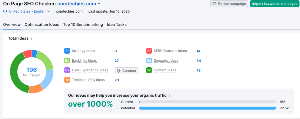The width and height of the screenshot is (300, 119).
Task: Click the Google logo in Connect button
Action: 118,71
